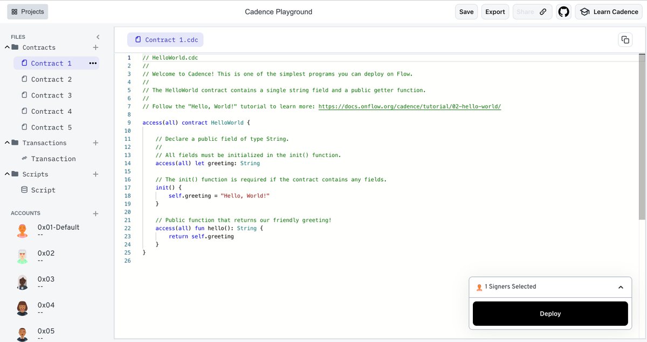Image resolution: width=647 pixels, height=342 pixels.
Task: Click the Cadence Playground title
Action: pos(279,12)
